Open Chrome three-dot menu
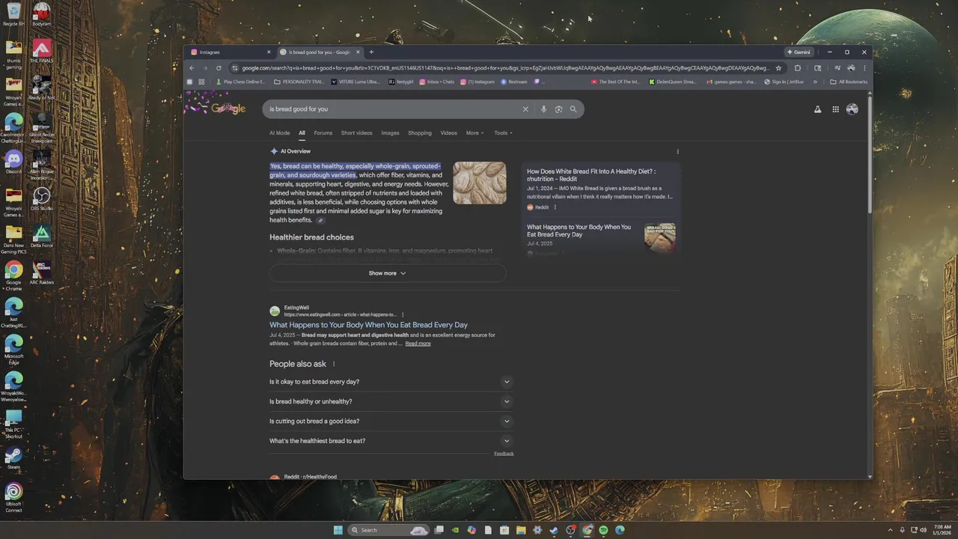The width and height of the screenshot is (958, 539). [864, 68]
